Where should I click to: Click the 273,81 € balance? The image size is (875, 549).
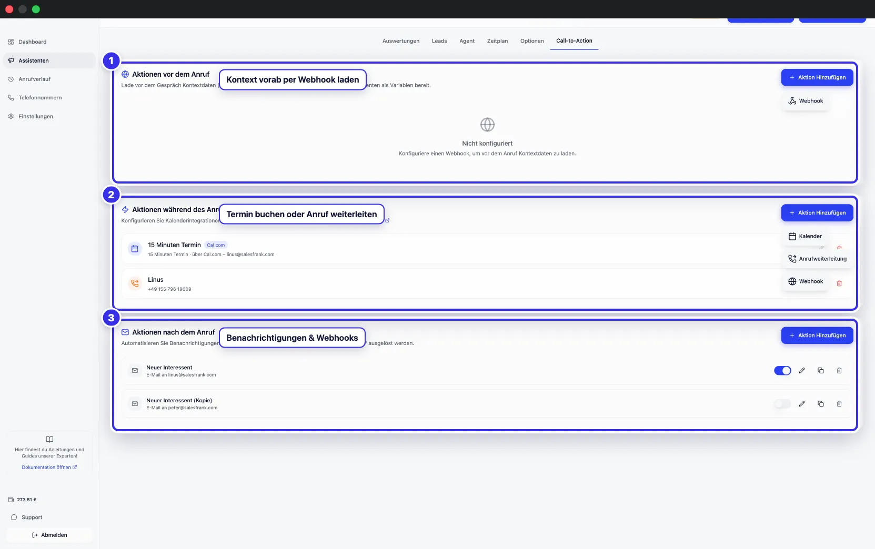tap(23, 500)
